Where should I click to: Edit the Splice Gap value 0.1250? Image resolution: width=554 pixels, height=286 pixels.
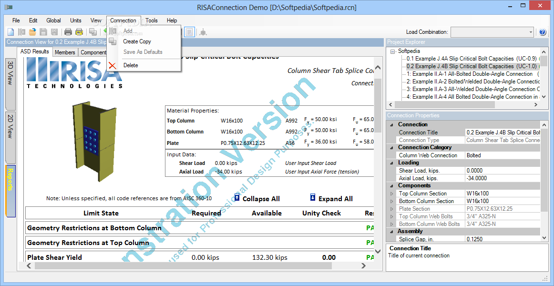tap(503, 239)
